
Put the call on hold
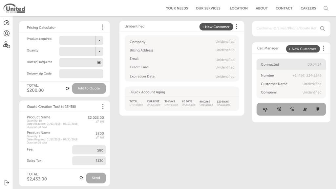tap(292, 109)
